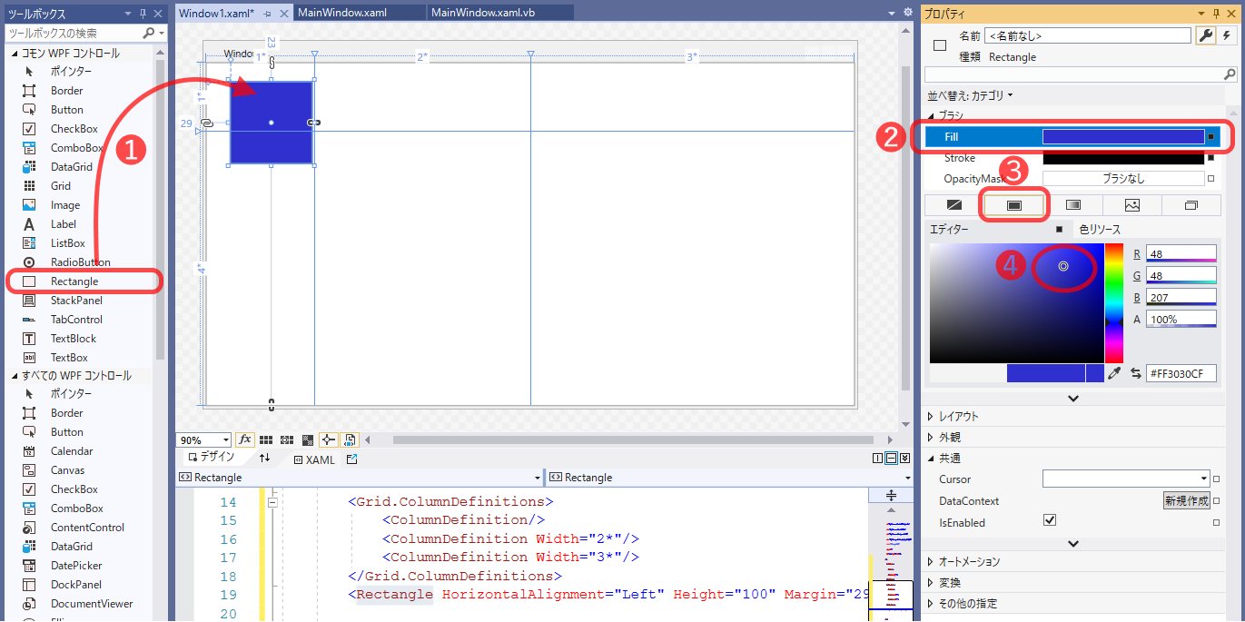This screenshot has width=1245, height=622.
Task: Collapse the lower pane with chevron button
Action: 905,459
